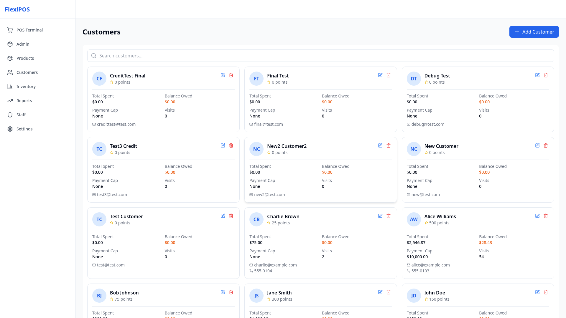This screenshot has height=318, width=566.
Task: Click the pencil icon for Bob Johnson
Action: 223,292
